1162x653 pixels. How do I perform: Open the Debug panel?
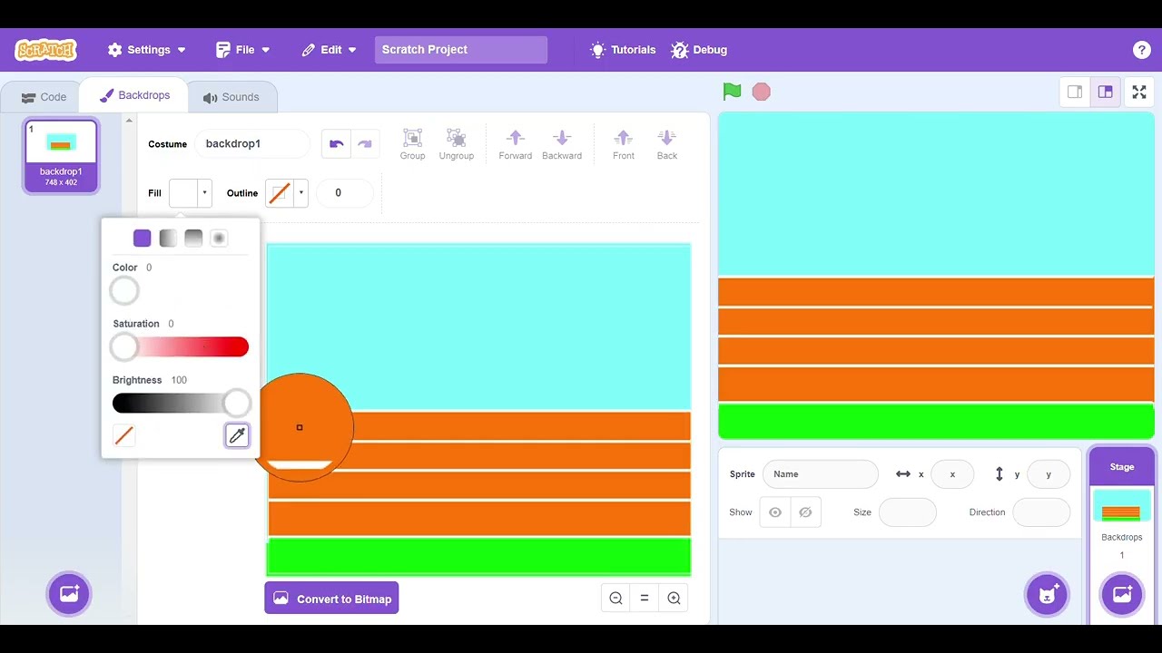click(x=699, y=50)
